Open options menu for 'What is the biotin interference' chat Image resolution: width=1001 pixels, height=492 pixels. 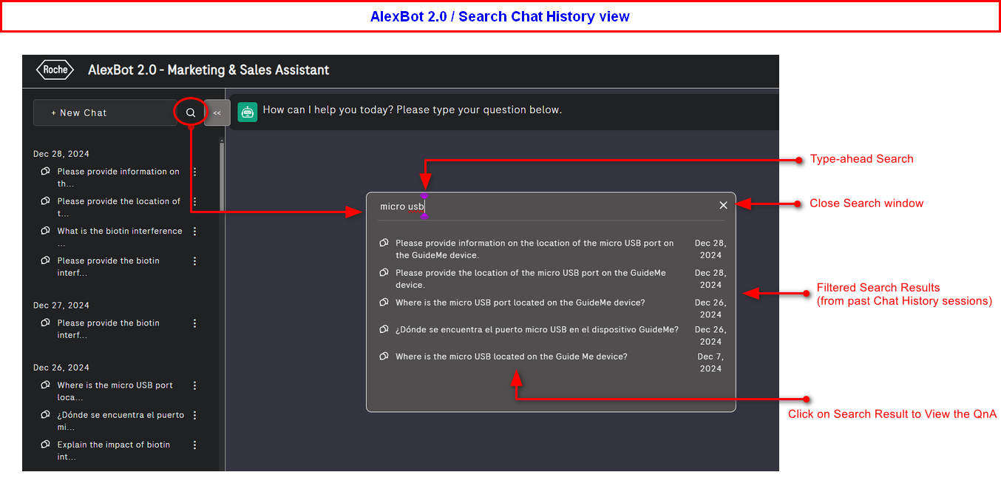195,231
